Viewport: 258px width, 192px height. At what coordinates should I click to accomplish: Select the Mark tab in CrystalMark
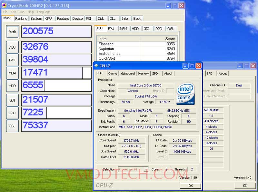click(7, 18)
